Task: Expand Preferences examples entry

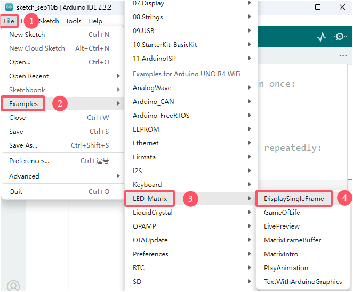Action: 191,254
